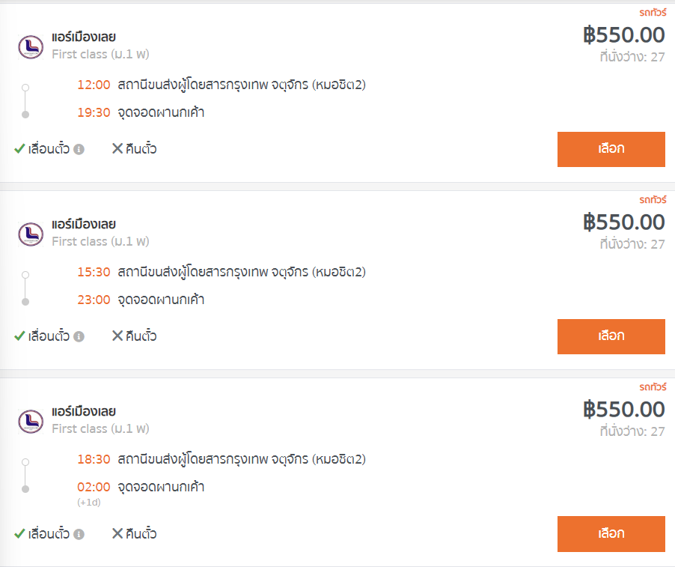This screenshot has width=675, height=567.
Task: Click the refund X mark on the 15:30 trip
Action: pyautogui.click(x=117, y=336)
